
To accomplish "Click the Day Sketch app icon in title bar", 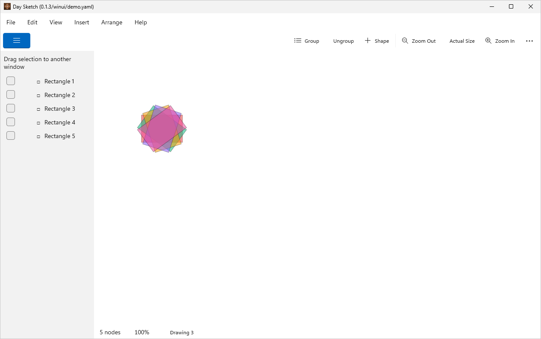I will pos(7,6).
